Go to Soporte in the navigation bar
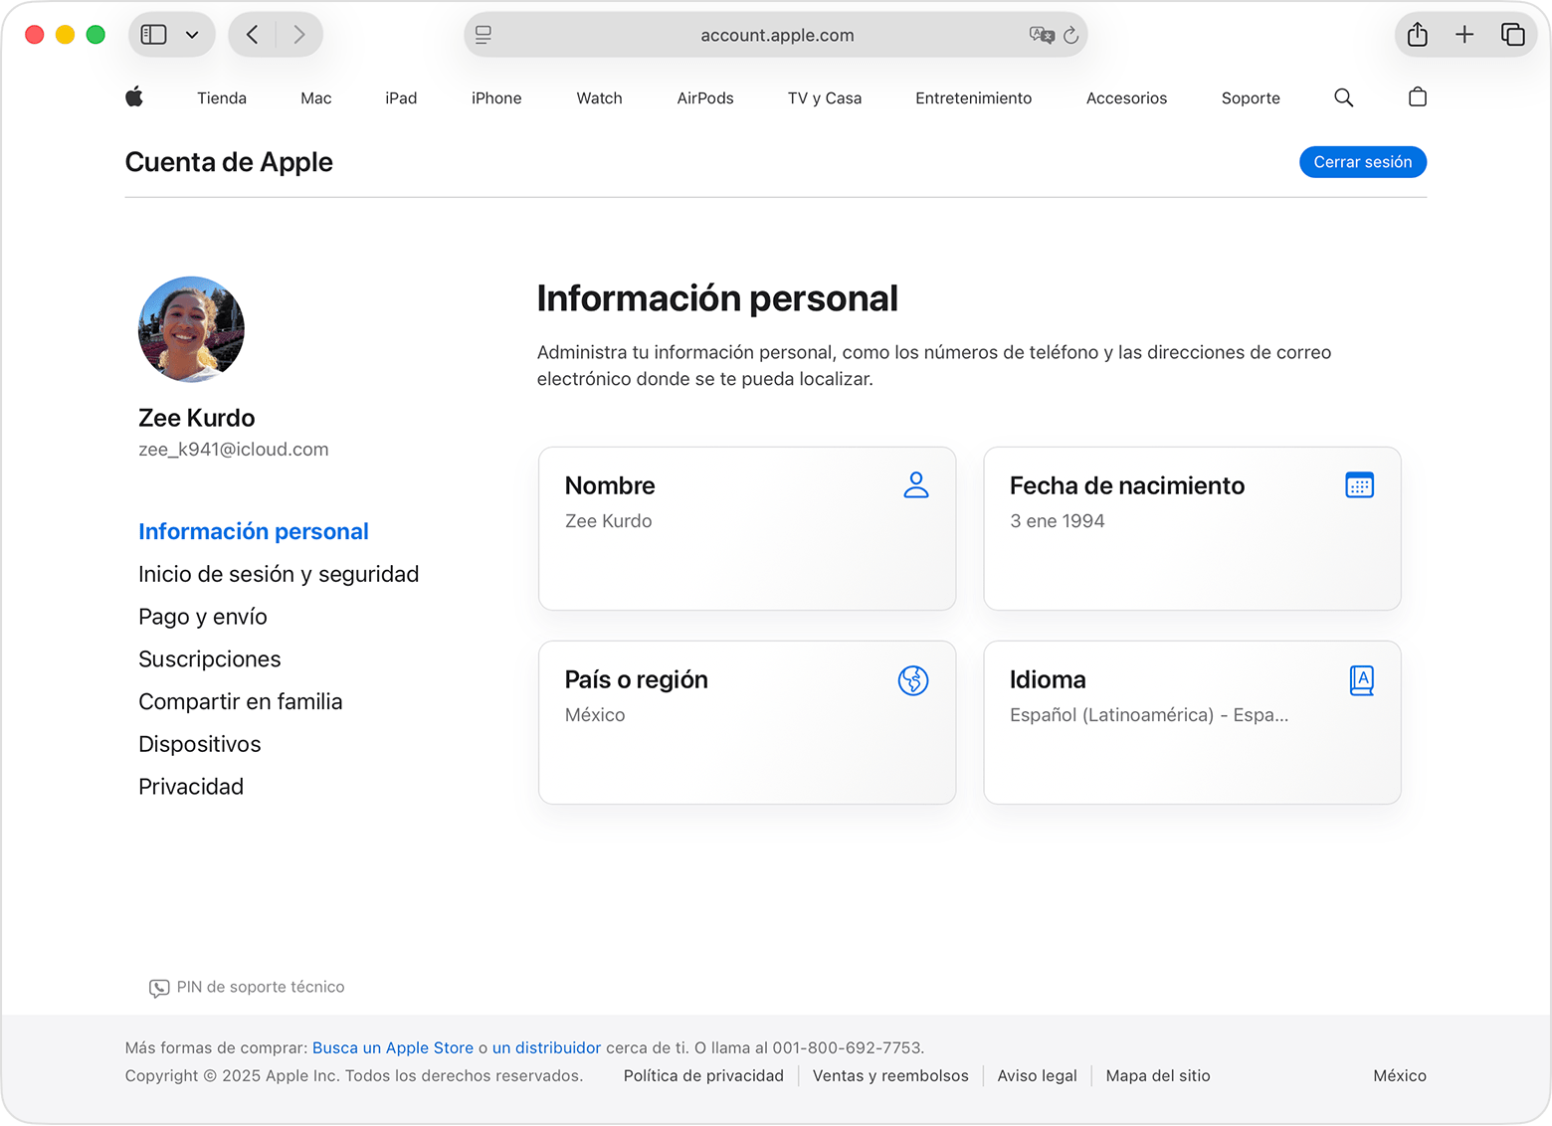This screenshot has height=1126, width=1552. [x=1250, y=97]
